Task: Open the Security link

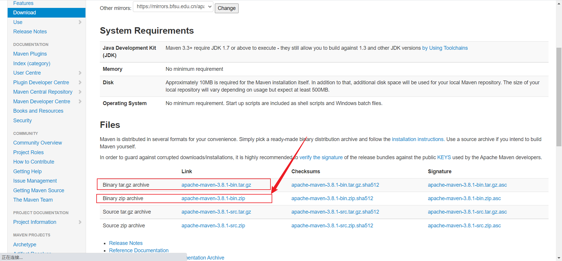Action: [x=22, y=121]
